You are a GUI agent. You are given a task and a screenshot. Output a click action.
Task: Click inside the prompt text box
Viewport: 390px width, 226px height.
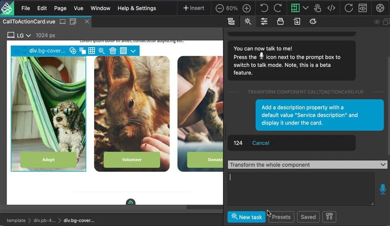pyautogui.click(x=301, y=189)
